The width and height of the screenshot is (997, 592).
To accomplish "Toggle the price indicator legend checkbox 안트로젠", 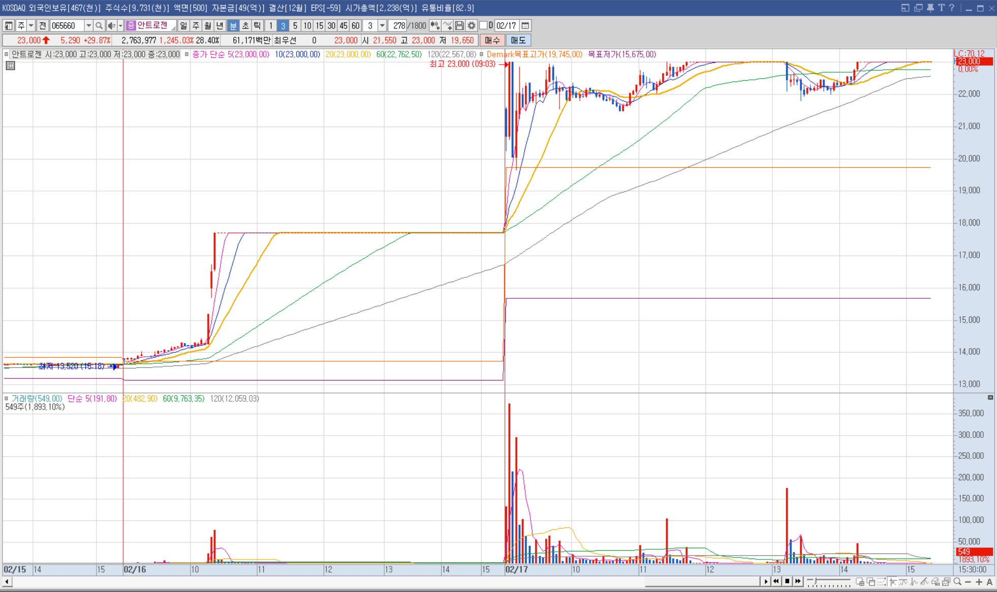I will coord(7,54).
